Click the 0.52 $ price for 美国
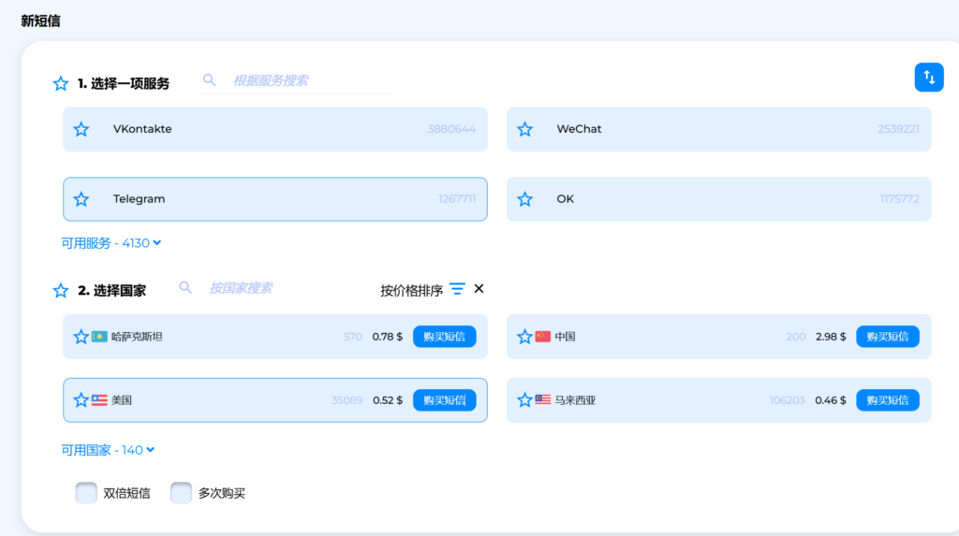Screen dimensions: 959x536 (388, 400)
